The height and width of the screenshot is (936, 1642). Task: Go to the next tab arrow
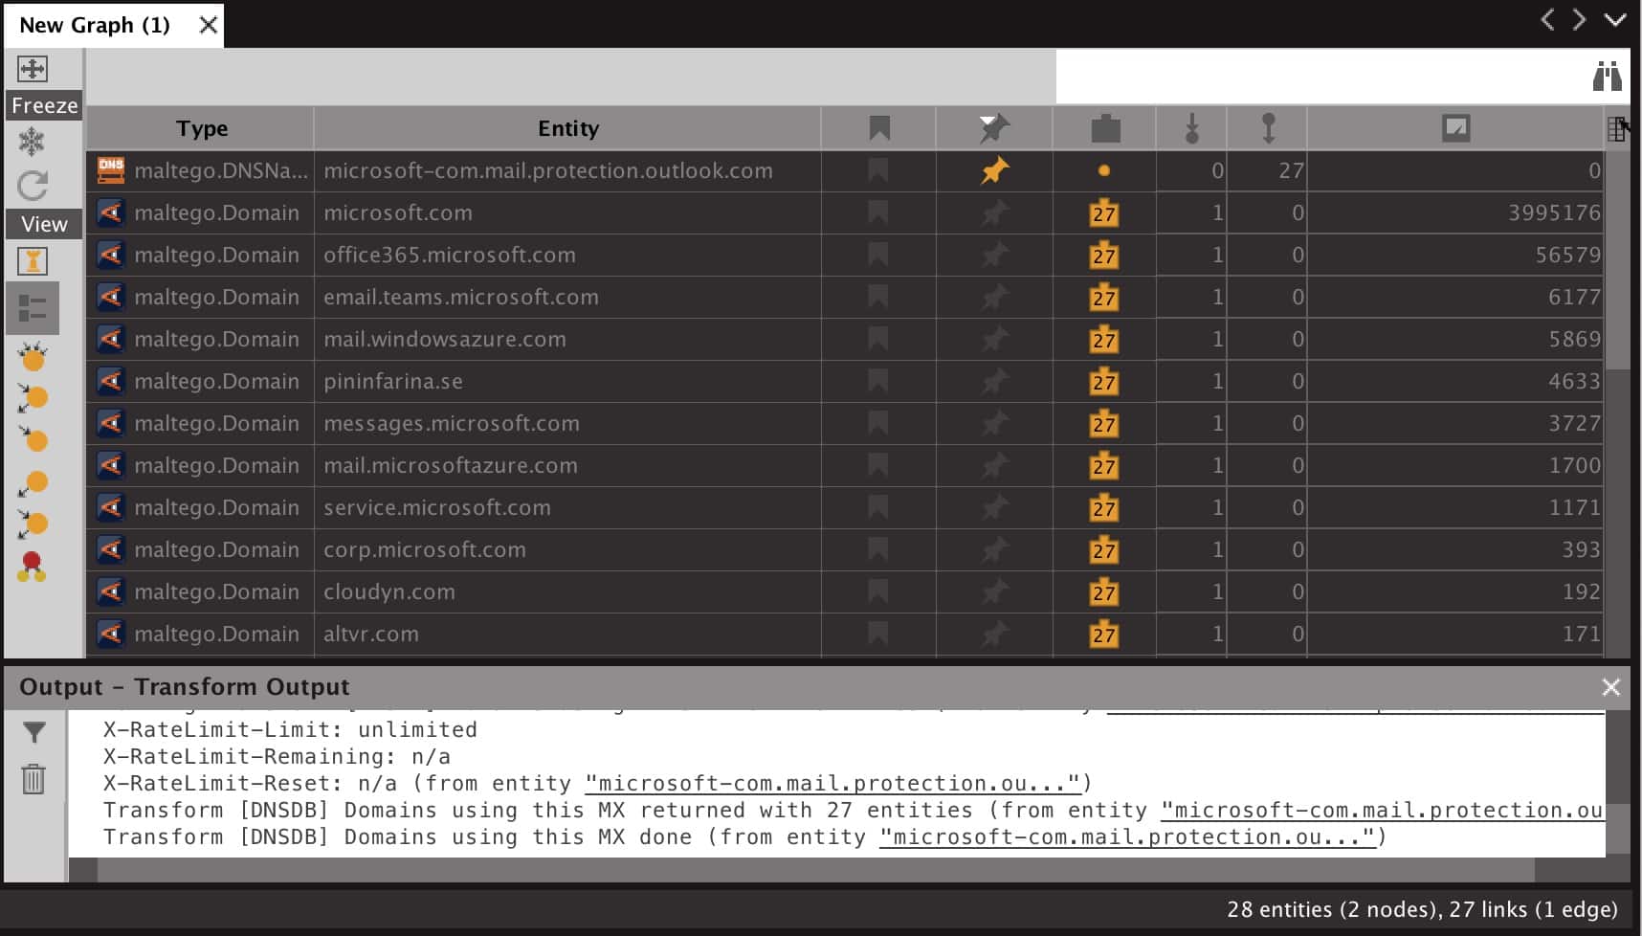click(x=1580, y=20)
